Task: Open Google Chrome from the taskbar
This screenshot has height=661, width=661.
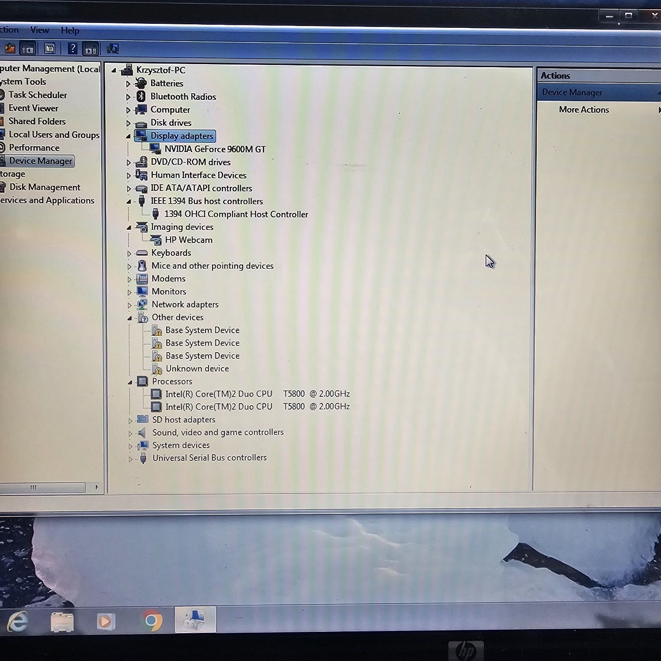Action: [153, 621]
